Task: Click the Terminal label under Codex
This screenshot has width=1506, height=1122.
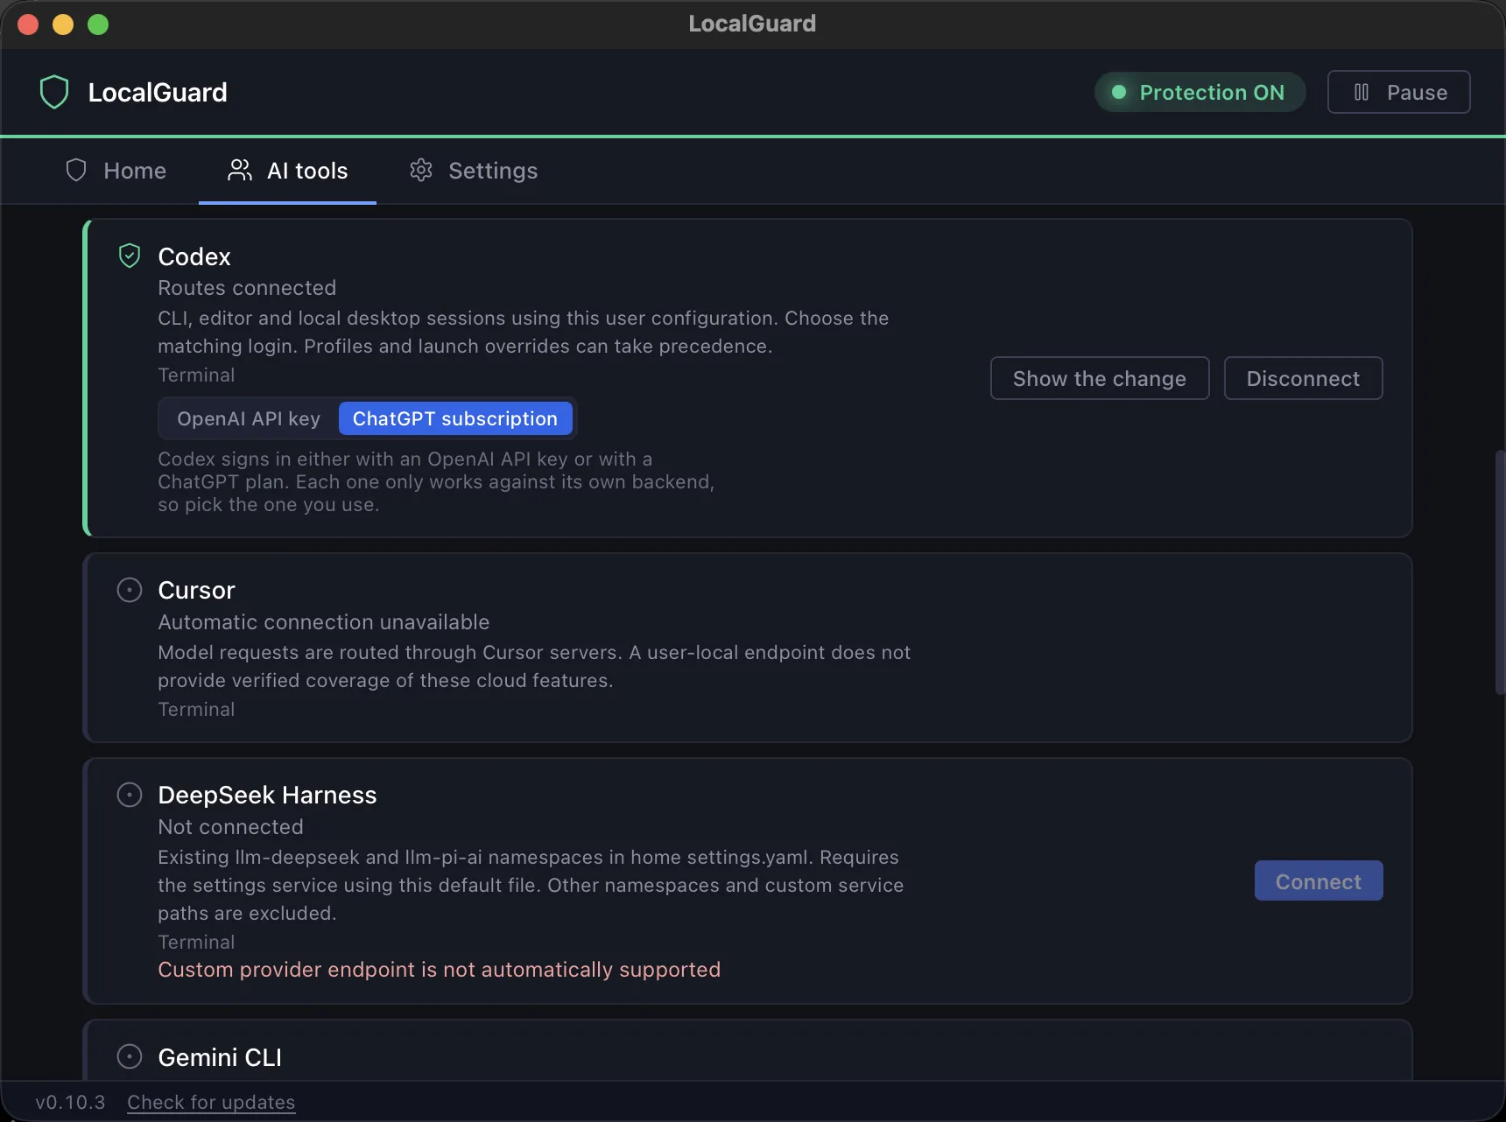Action: (196, 375)
